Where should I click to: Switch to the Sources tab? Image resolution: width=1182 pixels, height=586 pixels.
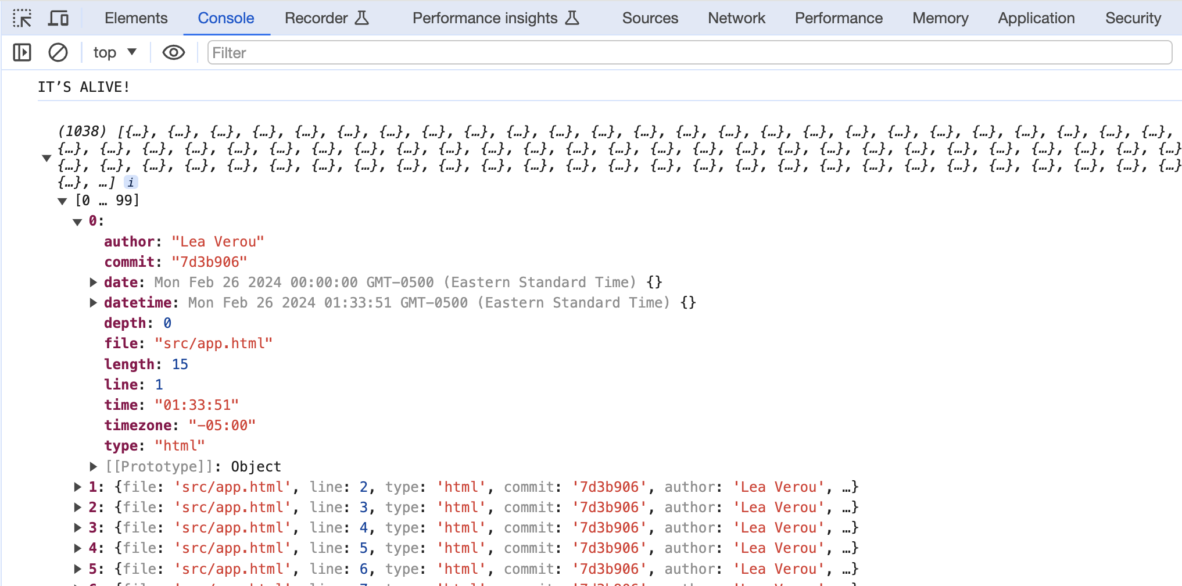[x=650, y=18]
